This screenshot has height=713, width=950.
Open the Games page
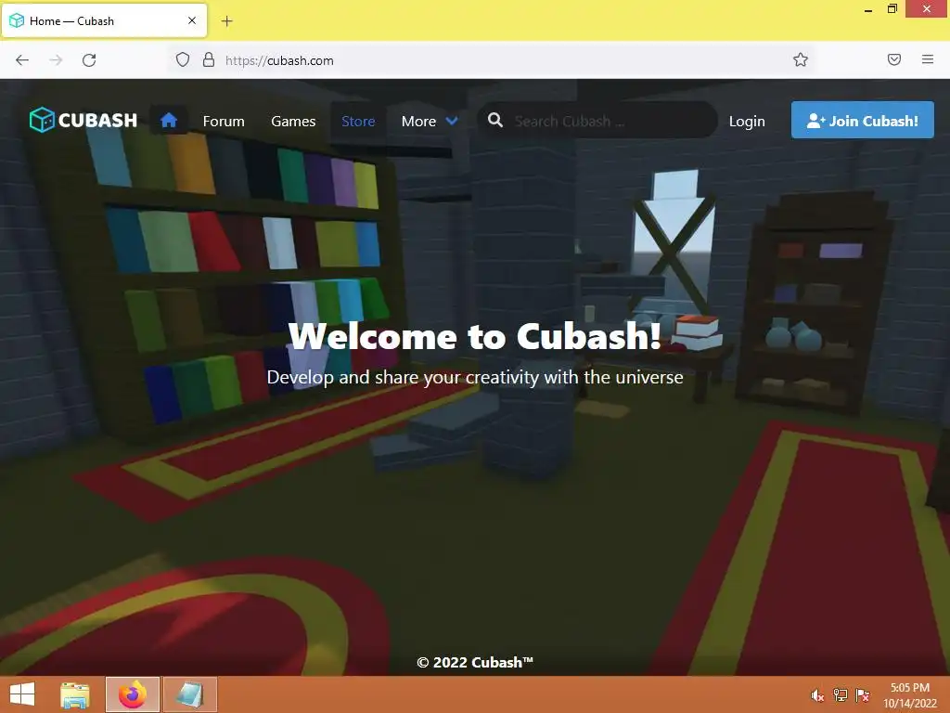click(x=293, y=122)
